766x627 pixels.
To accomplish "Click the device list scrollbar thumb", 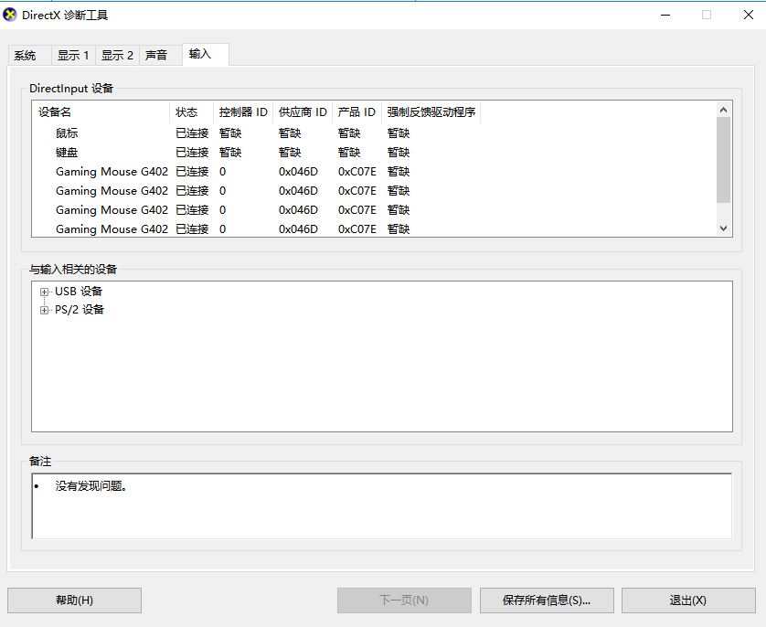I will pos(724,160).
